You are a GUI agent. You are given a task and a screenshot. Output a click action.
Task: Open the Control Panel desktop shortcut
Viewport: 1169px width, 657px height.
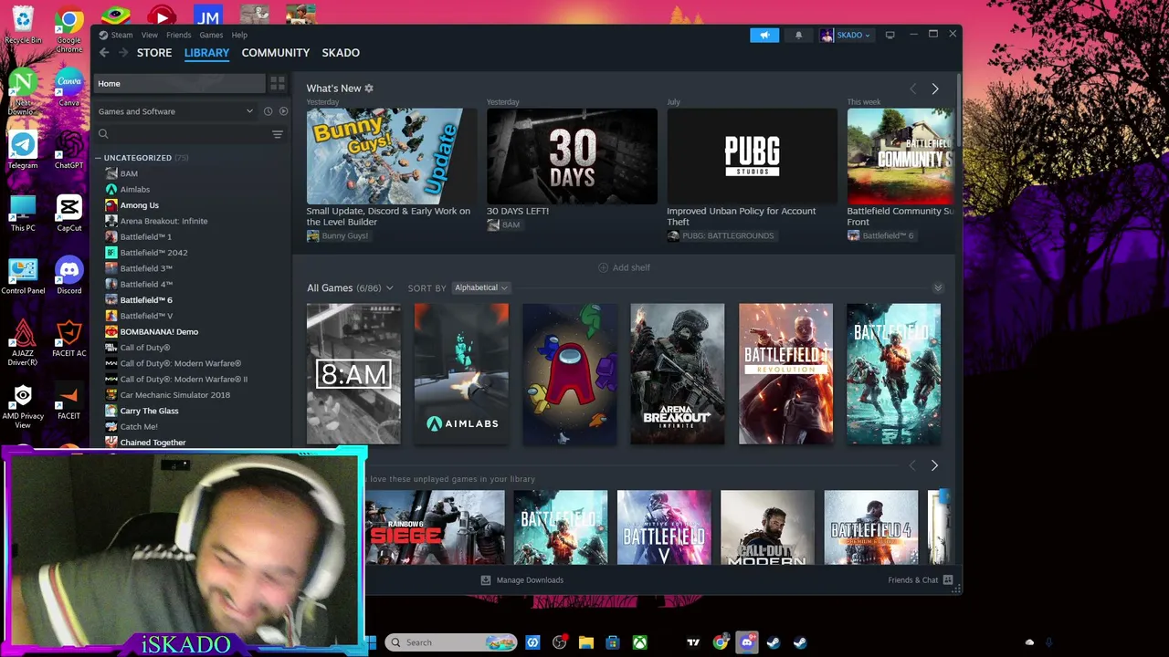[23, 276]
